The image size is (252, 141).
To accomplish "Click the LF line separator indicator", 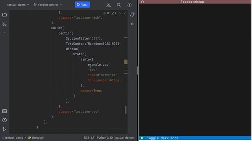I will point(93,137).
